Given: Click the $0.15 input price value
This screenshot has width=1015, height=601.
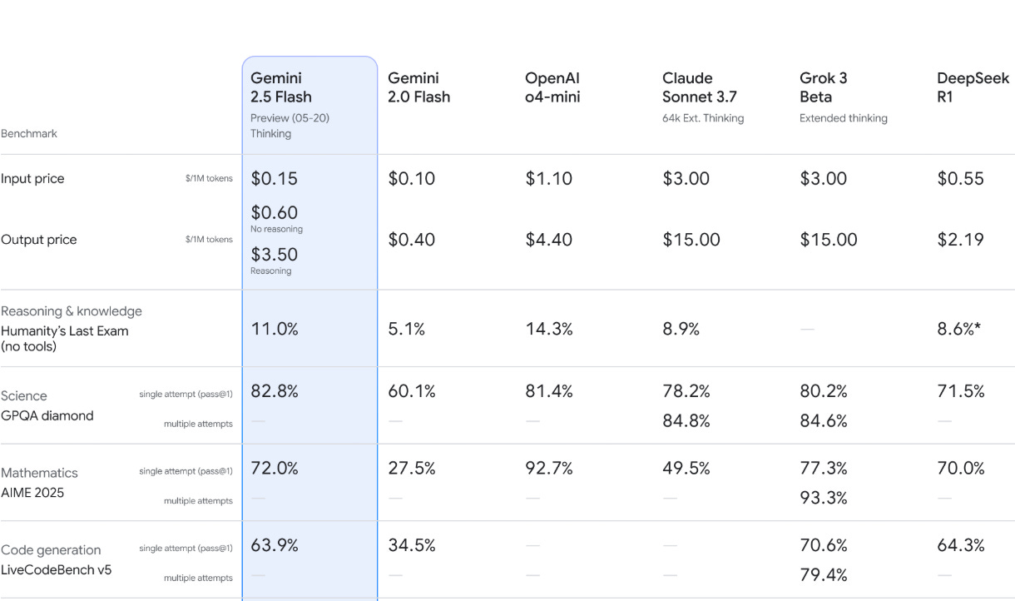Looking at the screenshot, I should click(x=274, y=179).
